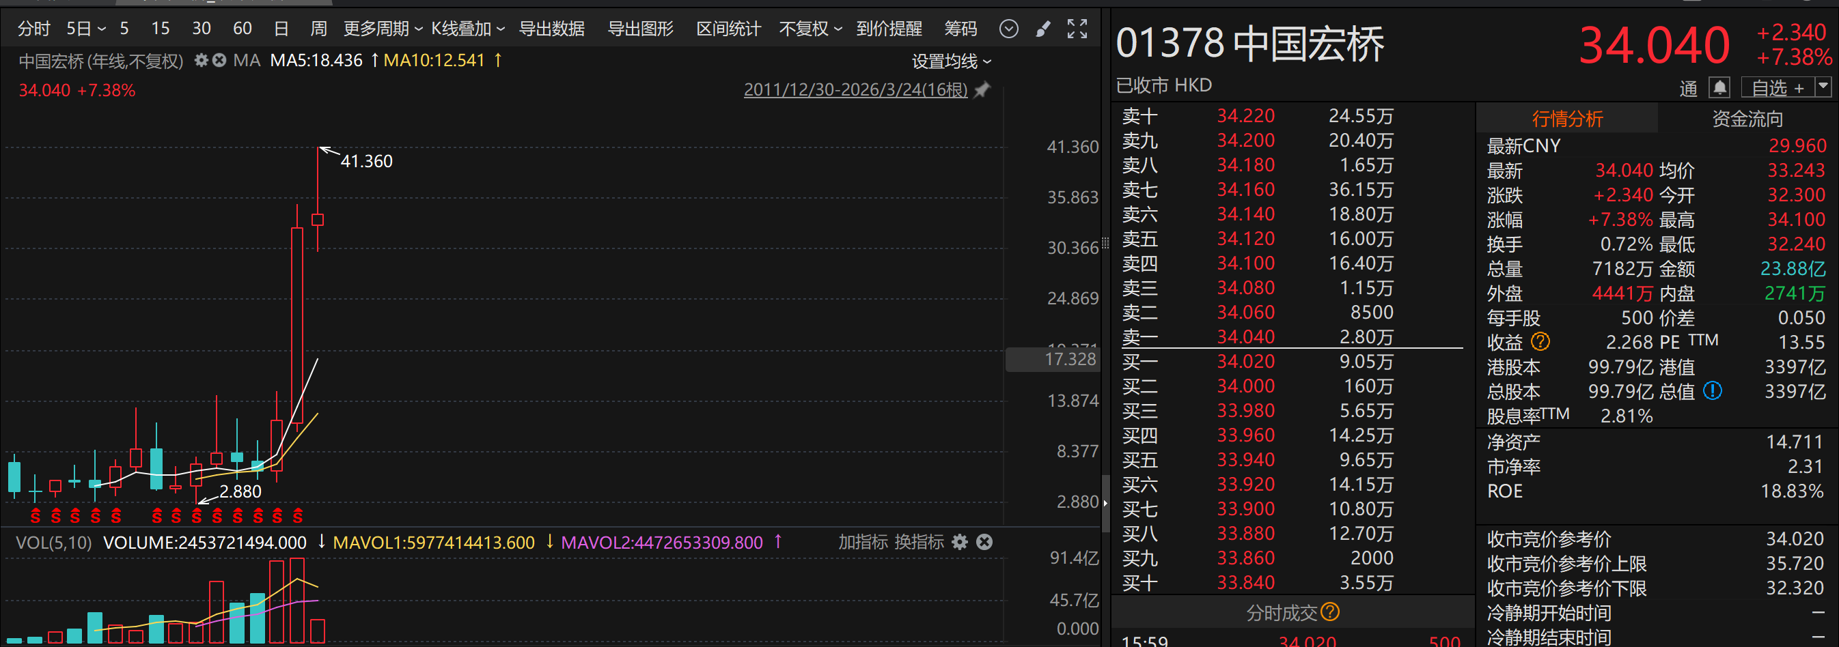Screen dimensions: 1839x647
Task: Switch to the 日 daily K-line
Action: tap(281, 29)
